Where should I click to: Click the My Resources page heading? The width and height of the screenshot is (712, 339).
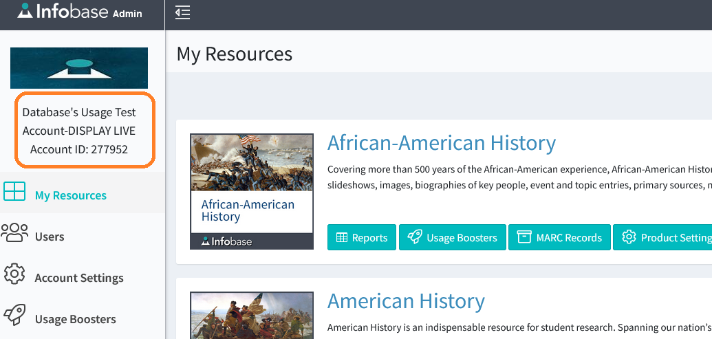pos(235,54)
